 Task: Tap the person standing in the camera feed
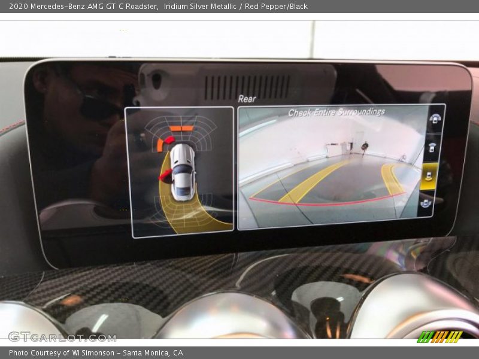(364, 147)
